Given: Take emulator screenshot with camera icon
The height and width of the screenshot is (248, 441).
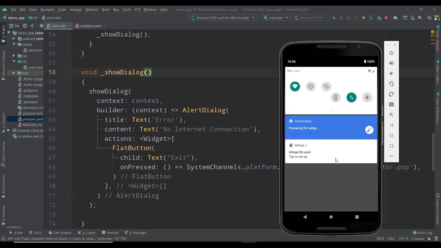Looking at the screenshot, I should 391,104.
